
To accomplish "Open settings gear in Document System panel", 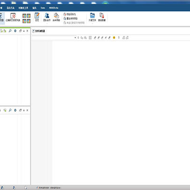I will click(15, 31).
